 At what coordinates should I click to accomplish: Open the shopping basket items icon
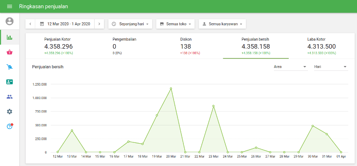[9, 52]
